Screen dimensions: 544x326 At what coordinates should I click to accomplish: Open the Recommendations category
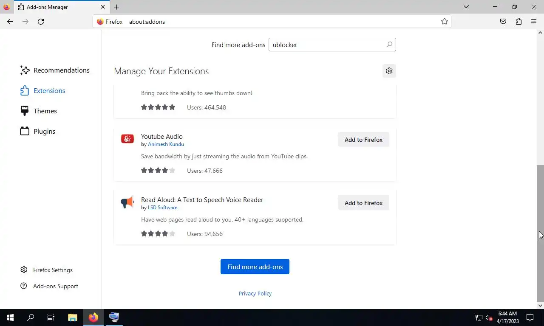pyautogui.click(x=55, y=70)
